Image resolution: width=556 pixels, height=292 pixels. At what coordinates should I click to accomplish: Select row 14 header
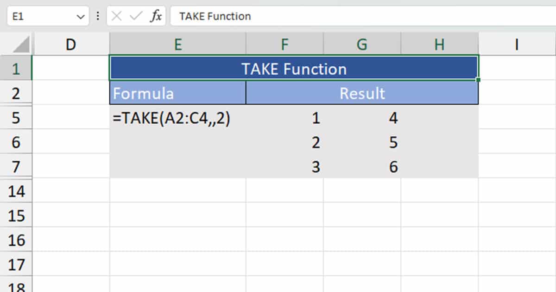coord(17,191)
